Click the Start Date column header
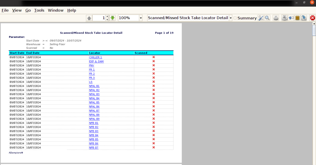Image resolution: width=316 pixels, height=165 pixels. click(17, 53)
